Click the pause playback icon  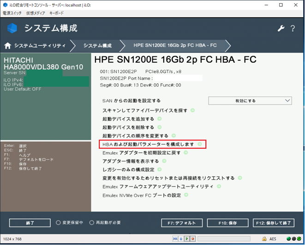point(181,239)
